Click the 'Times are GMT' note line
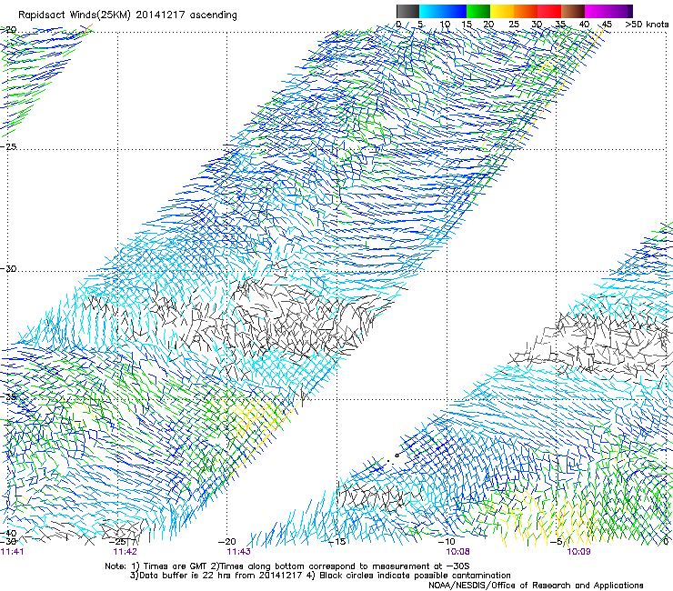Viewport: 673px width, 591px height. 287,566
